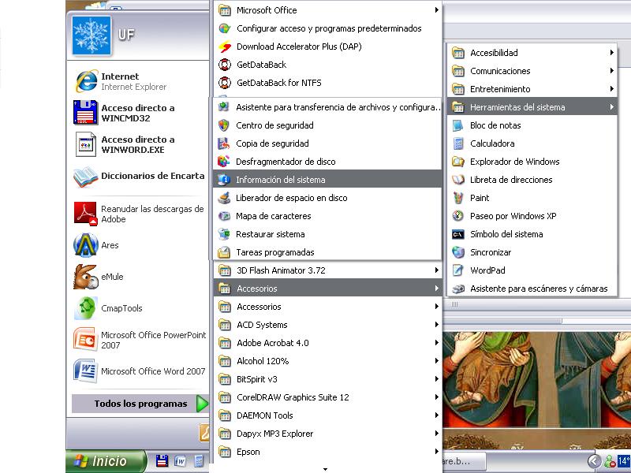Open the Calculadora icon
This screenshot has height=473, width=631.
coord(458,143)
